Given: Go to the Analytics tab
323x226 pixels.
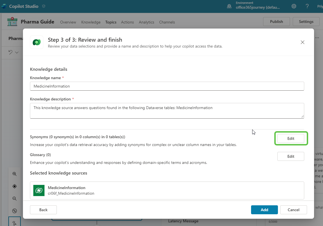Looking at the screenshot, I should coord(146,22).
